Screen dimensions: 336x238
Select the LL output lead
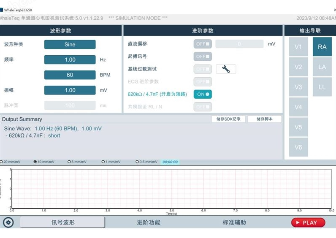click(322, 87)
